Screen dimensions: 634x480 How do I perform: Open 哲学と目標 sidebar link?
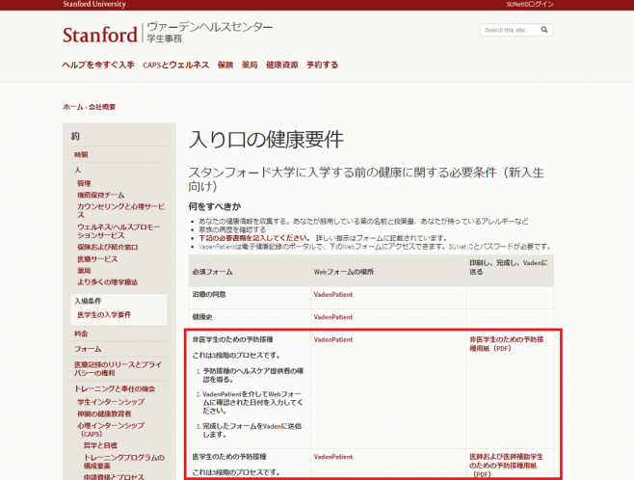100,445
